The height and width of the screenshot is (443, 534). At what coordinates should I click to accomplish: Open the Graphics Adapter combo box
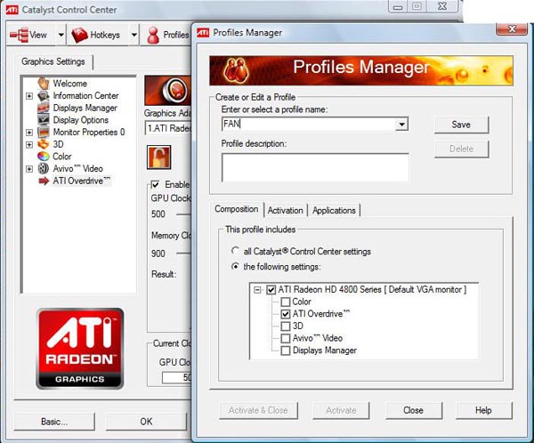click(x=168, y=128)
